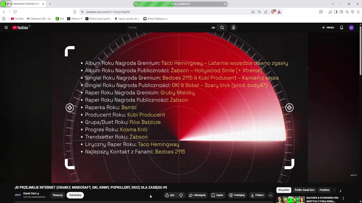Open site settings icon in address bar

click(82, 12)
